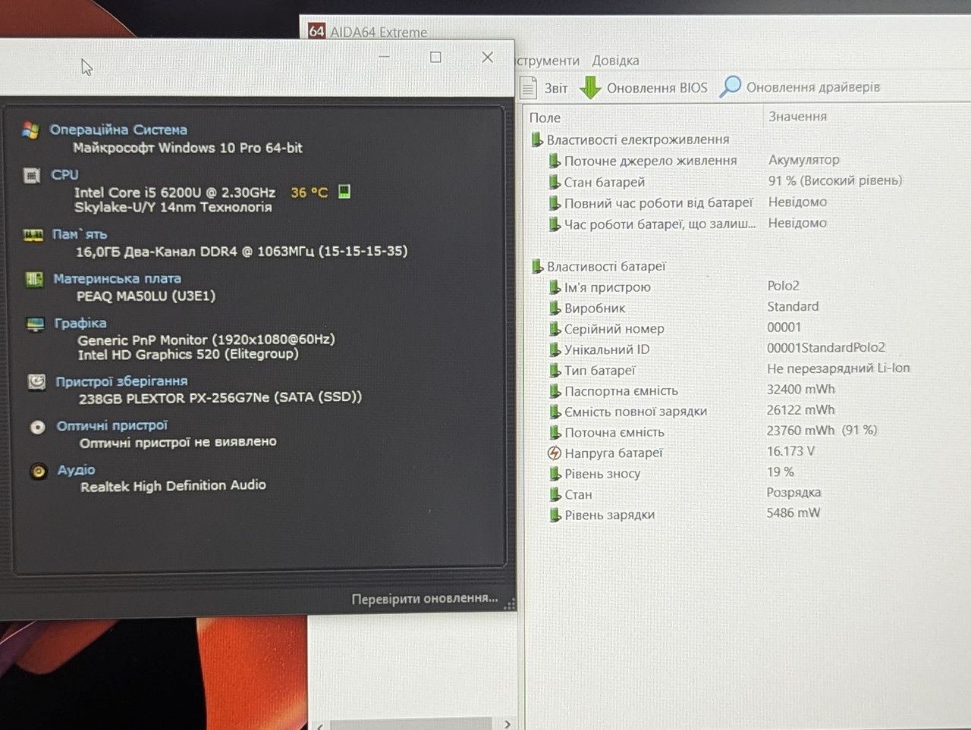Screen dimensions: 971x730
Task: Click the battery icon for Властивості електроживлення
Action: 537,139
